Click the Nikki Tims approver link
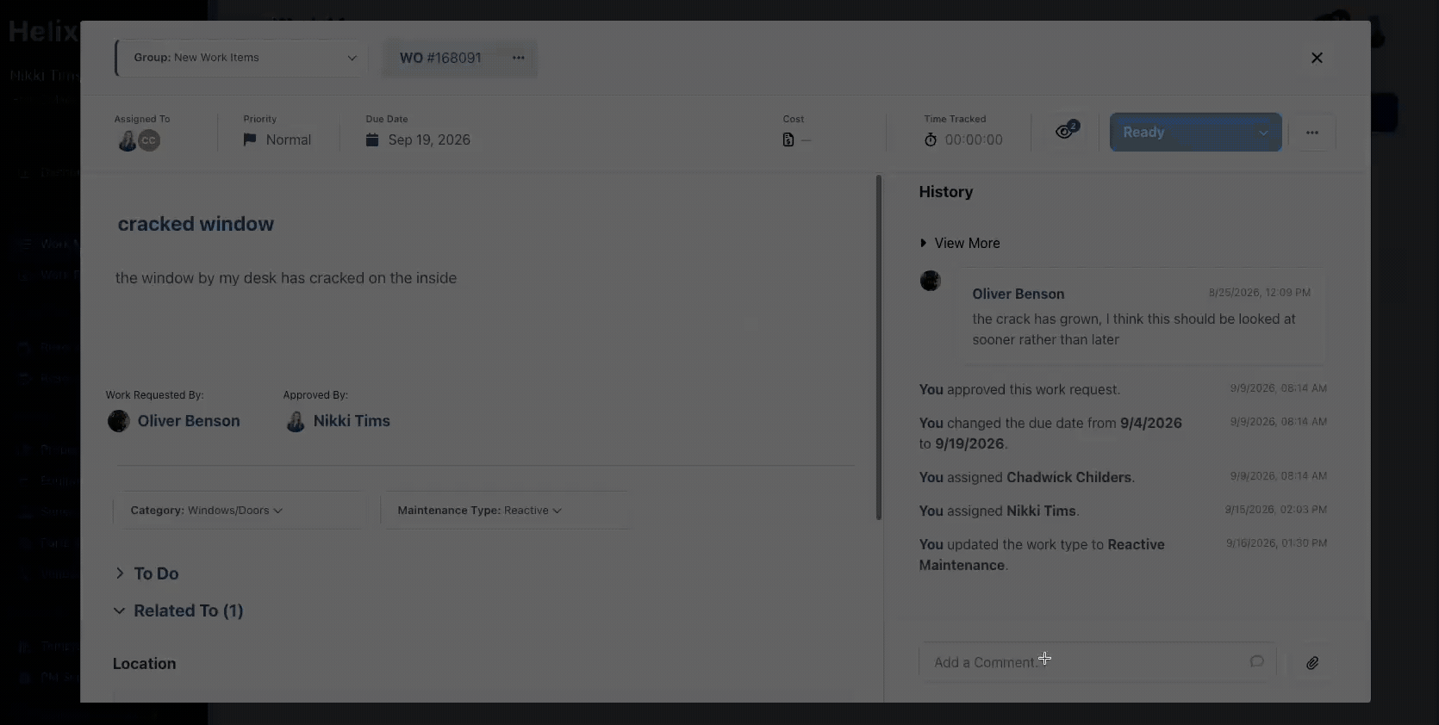The width and height of the screenshot is (1439, 725). click(352, 421)
